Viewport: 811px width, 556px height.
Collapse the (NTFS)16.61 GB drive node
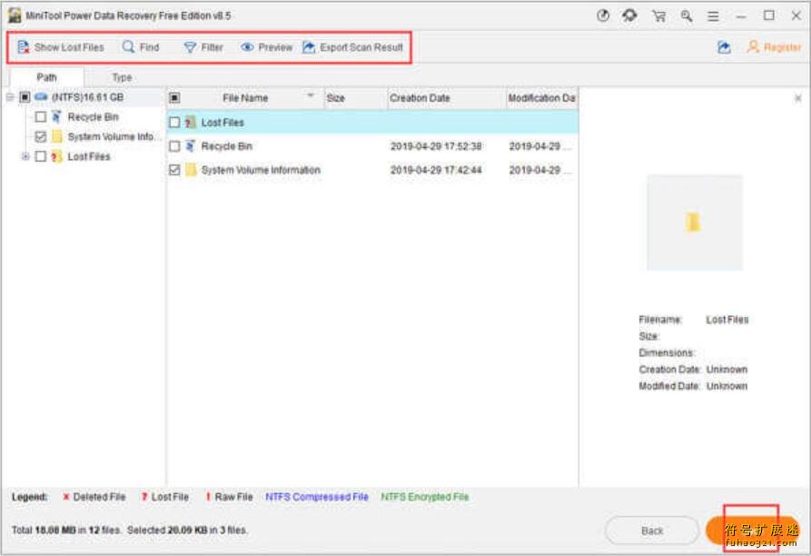(x=10, y=97)
